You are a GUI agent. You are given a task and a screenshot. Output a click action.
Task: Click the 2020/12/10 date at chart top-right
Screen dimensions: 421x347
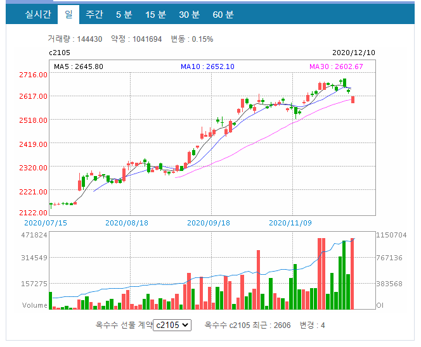click(x=354, y=53)
